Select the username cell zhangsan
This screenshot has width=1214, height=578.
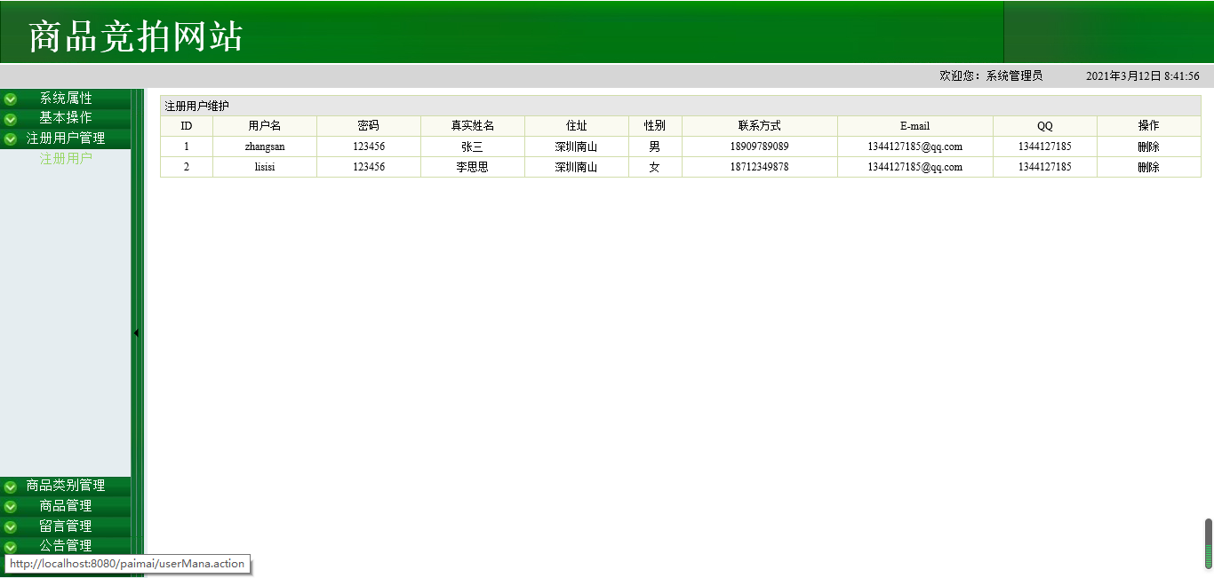(265, 146)
